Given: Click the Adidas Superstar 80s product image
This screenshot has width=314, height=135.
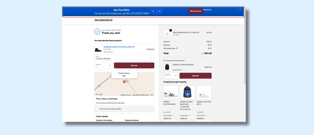Looking at the screenshot, I should click(171, 92).
